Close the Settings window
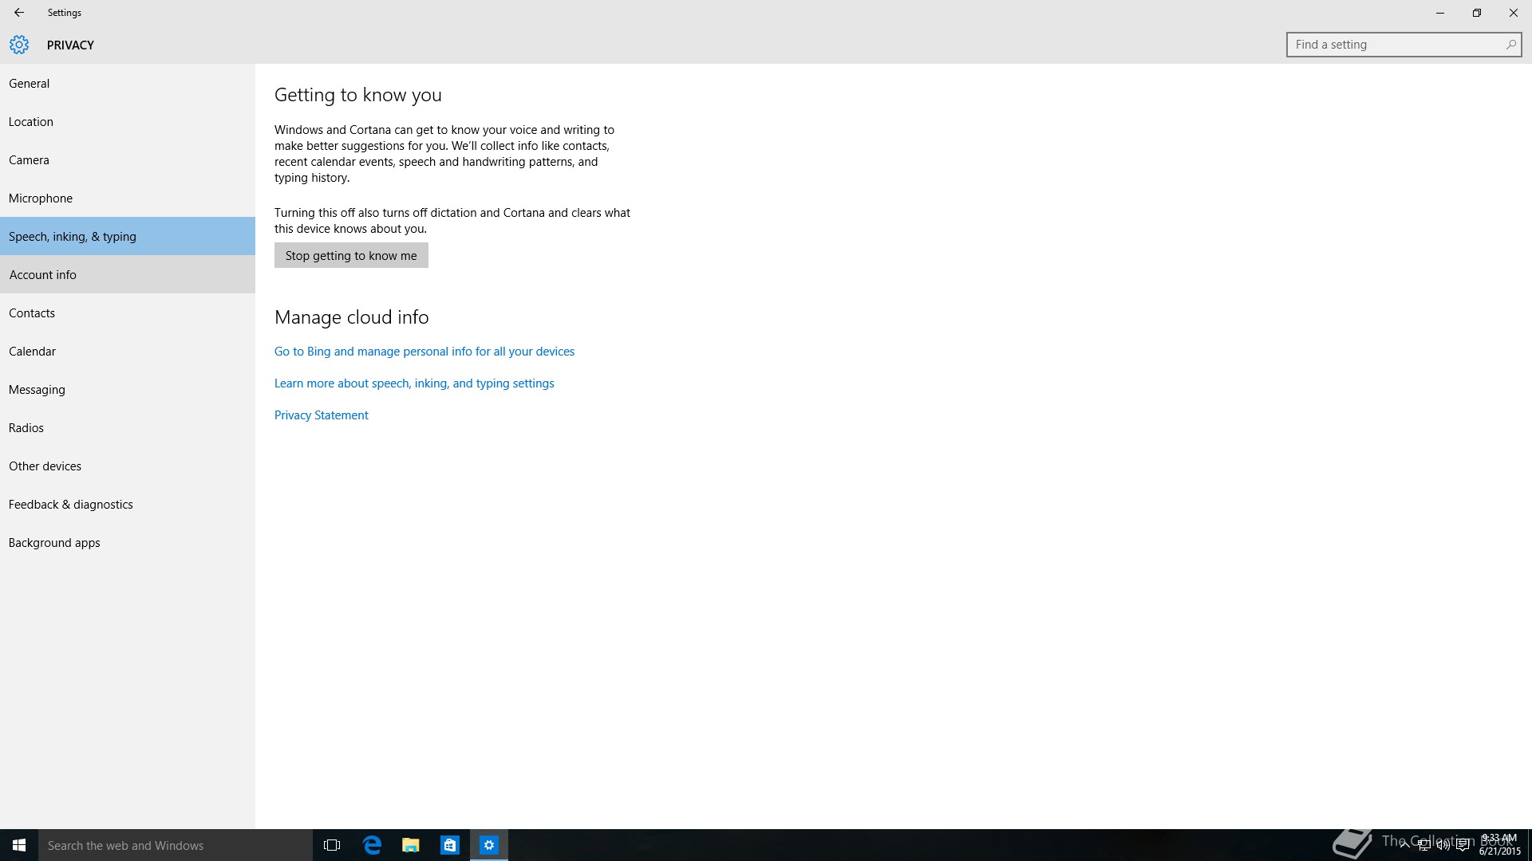Image resolution: width=1532 pixels, height=861 pixels. 1514,13
